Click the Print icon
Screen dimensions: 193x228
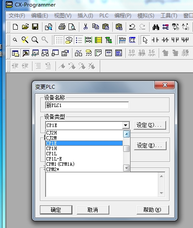[x=62, y=27]
